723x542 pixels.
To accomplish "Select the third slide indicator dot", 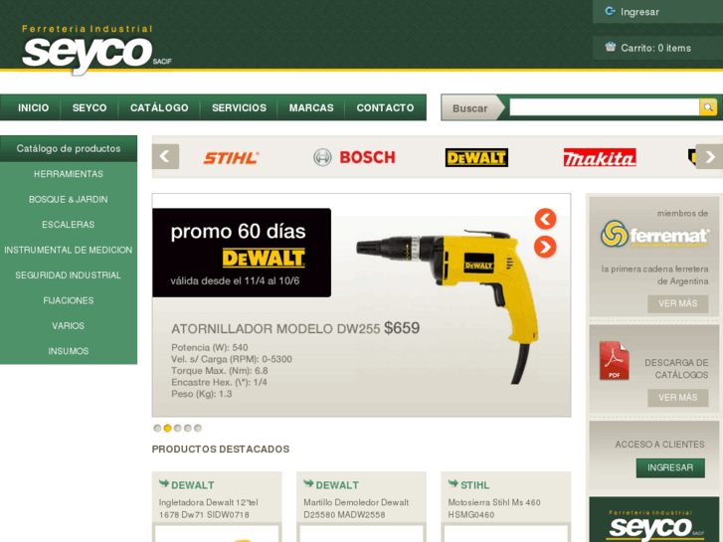I will (178, 428).
